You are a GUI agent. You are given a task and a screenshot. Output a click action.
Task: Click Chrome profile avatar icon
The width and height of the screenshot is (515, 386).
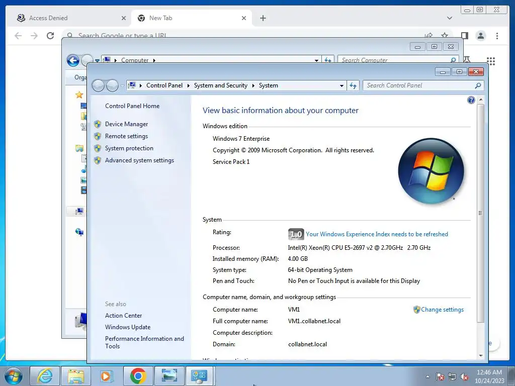tap(481, 36)
